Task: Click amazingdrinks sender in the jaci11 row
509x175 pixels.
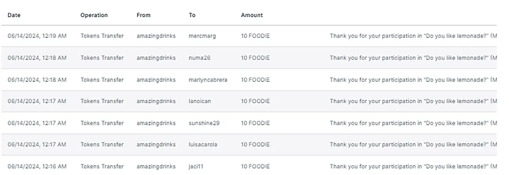Action: pos(156,166)
